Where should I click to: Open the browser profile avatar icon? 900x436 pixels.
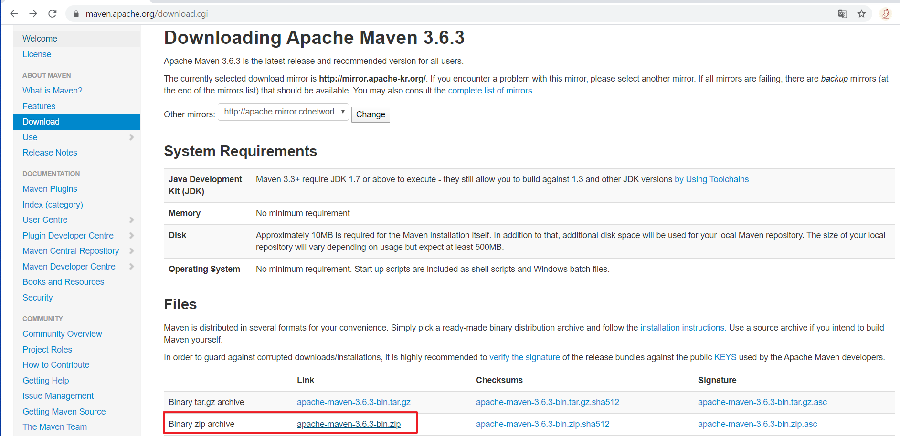coord(885,14)
